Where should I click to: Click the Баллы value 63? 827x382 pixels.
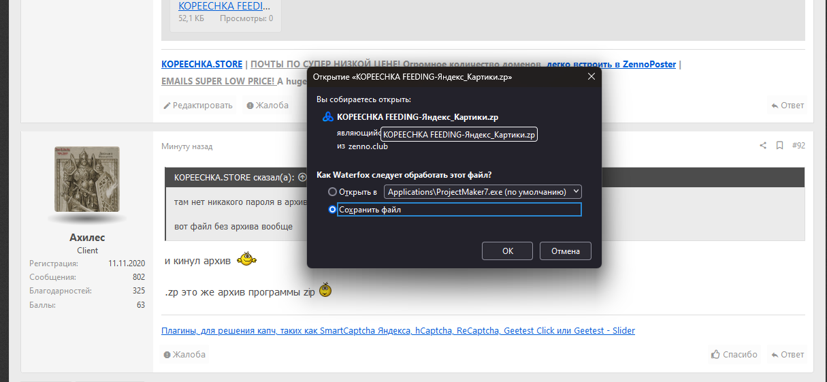[x=141, y=305]
